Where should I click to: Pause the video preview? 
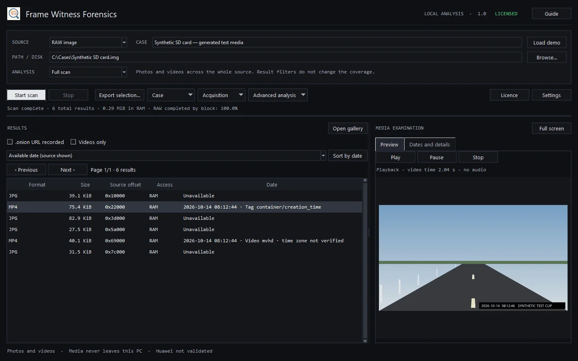coord(437,157)
